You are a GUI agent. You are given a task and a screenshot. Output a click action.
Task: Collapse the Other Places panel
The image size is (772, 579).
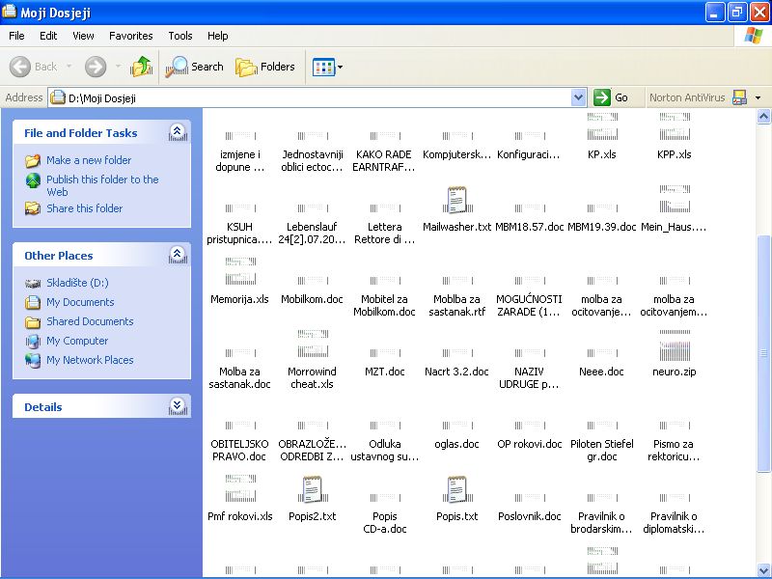click(x=178, y=255)
